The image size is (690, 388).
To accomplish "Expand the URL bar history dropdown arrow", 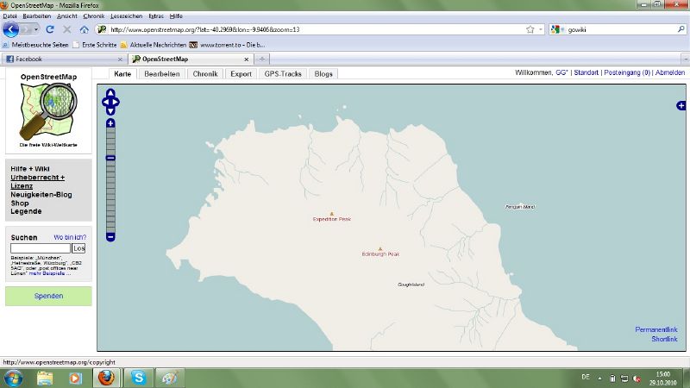I will pyautogui.click(x=541, y=29).
